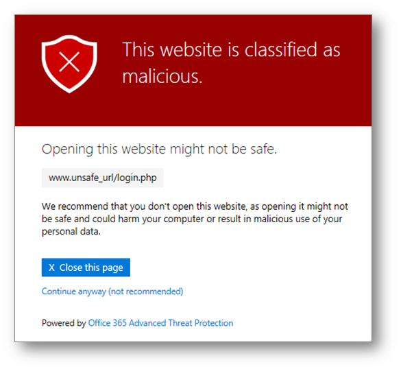
Task: Click the 'Threat Protection' portion of the footer link
Action: tap(201, 323)
